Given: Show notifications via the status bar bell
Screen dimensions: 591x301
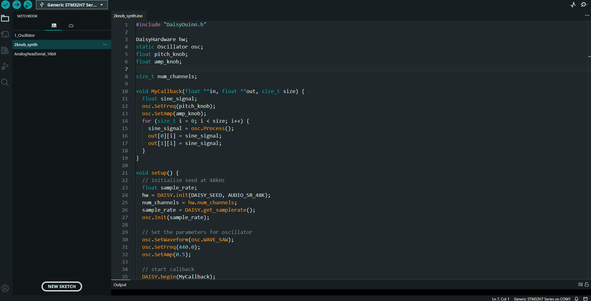Looking at the screenshot, I should tap(576, 299).
